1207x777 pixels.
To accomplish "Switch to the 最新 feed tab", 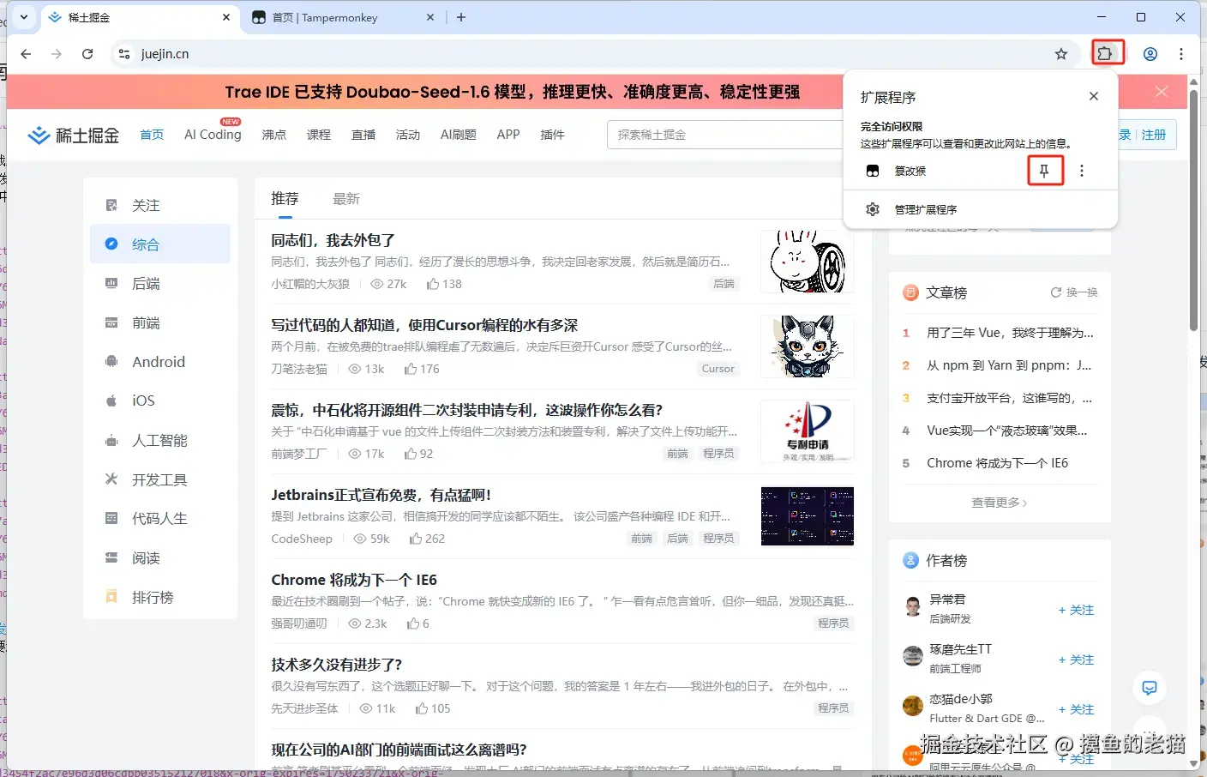I will click(346, 199).
